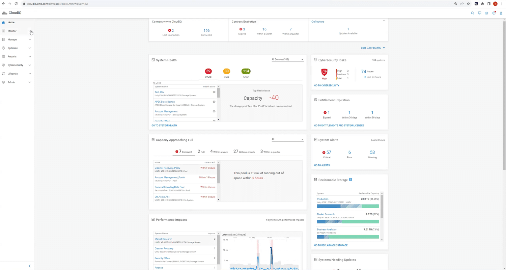Expand the Manage menu chevron
The height and width of the screenshot is (270, 506).
click(30, 39)
